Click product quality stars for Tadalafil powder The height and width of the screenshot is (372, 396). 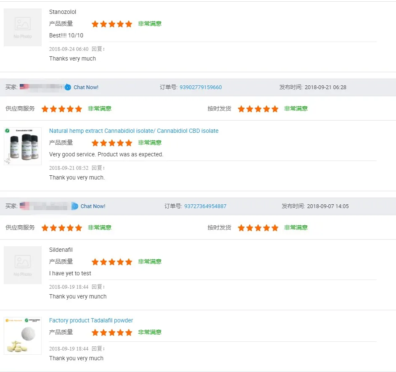(x=112, y=332)
